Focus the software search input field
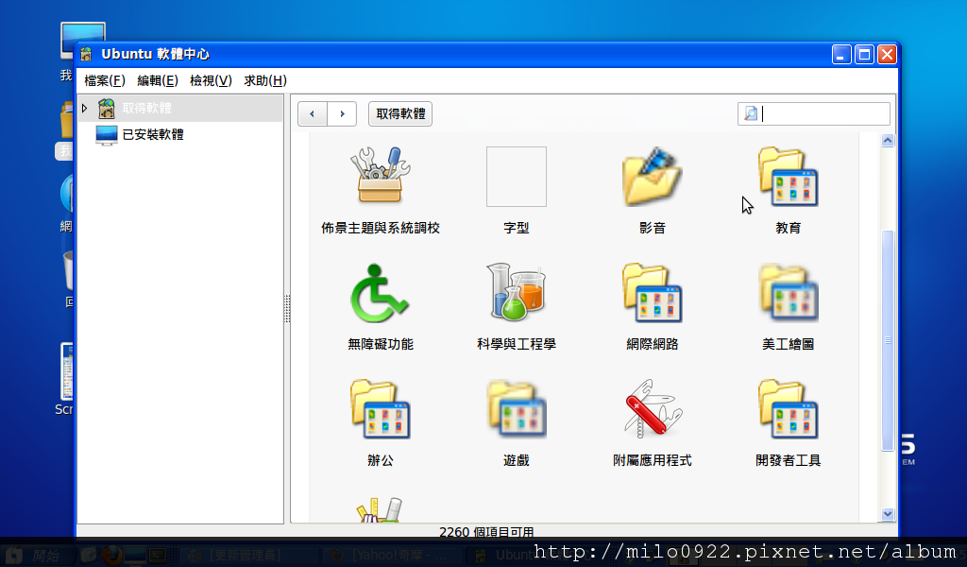Screen dimensions: 967x567 coord(814,113)
